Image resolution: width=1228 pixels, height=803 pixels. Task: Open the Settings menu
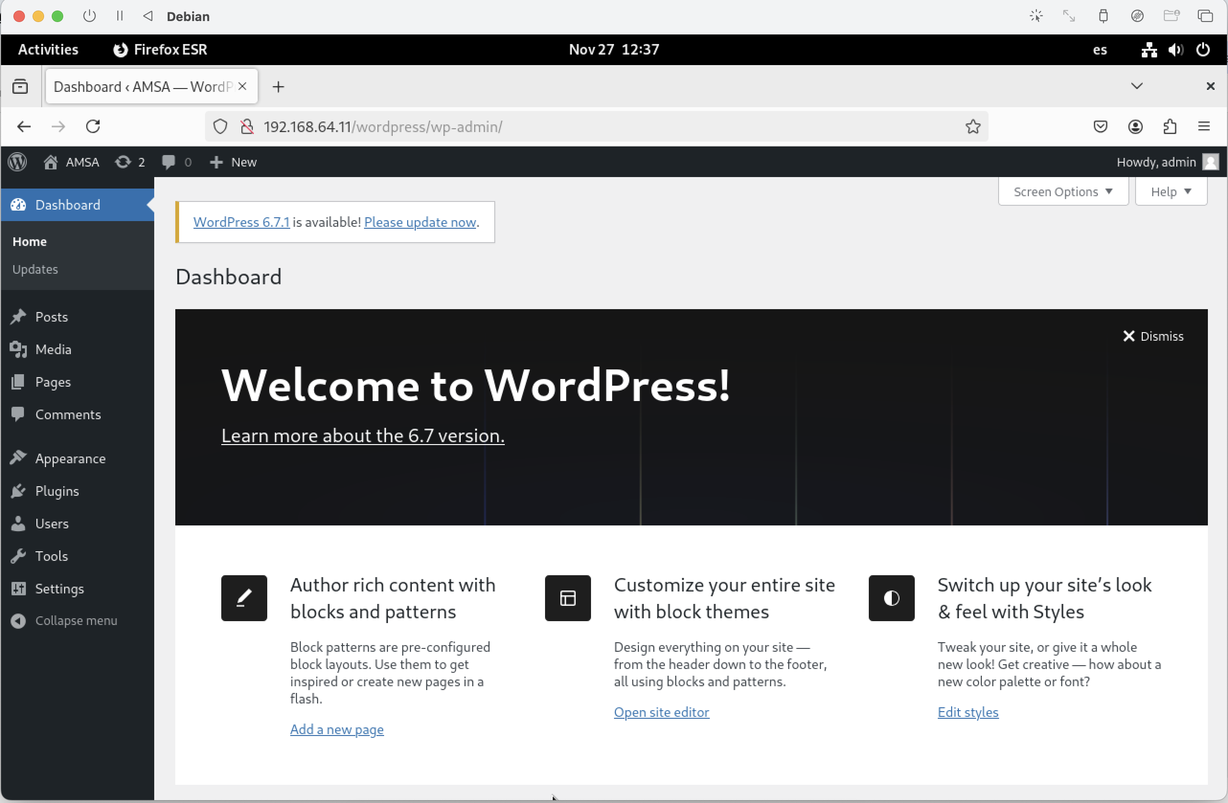[78, 588]
